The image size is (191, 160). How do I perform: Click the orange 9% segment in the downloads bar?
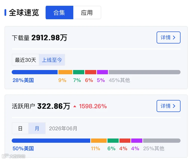pos(65,72)
